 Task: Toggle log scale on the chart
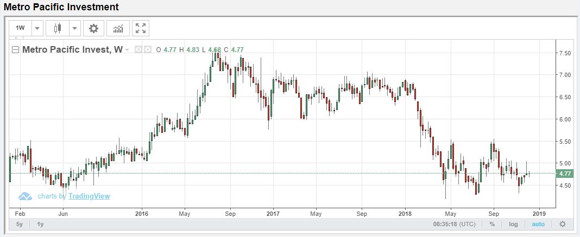(513, 224)
